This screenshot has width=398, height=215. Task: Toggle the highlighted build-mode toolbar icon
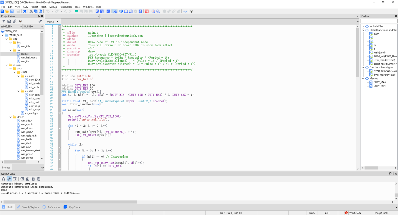pyautogui.click(x=115, y=11)
